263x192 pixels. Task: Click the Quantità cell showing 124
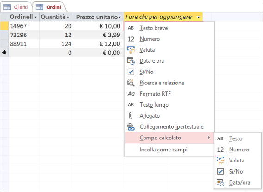click(x=56, y=44)
